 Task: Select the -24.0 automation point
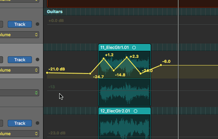[140, 74]
